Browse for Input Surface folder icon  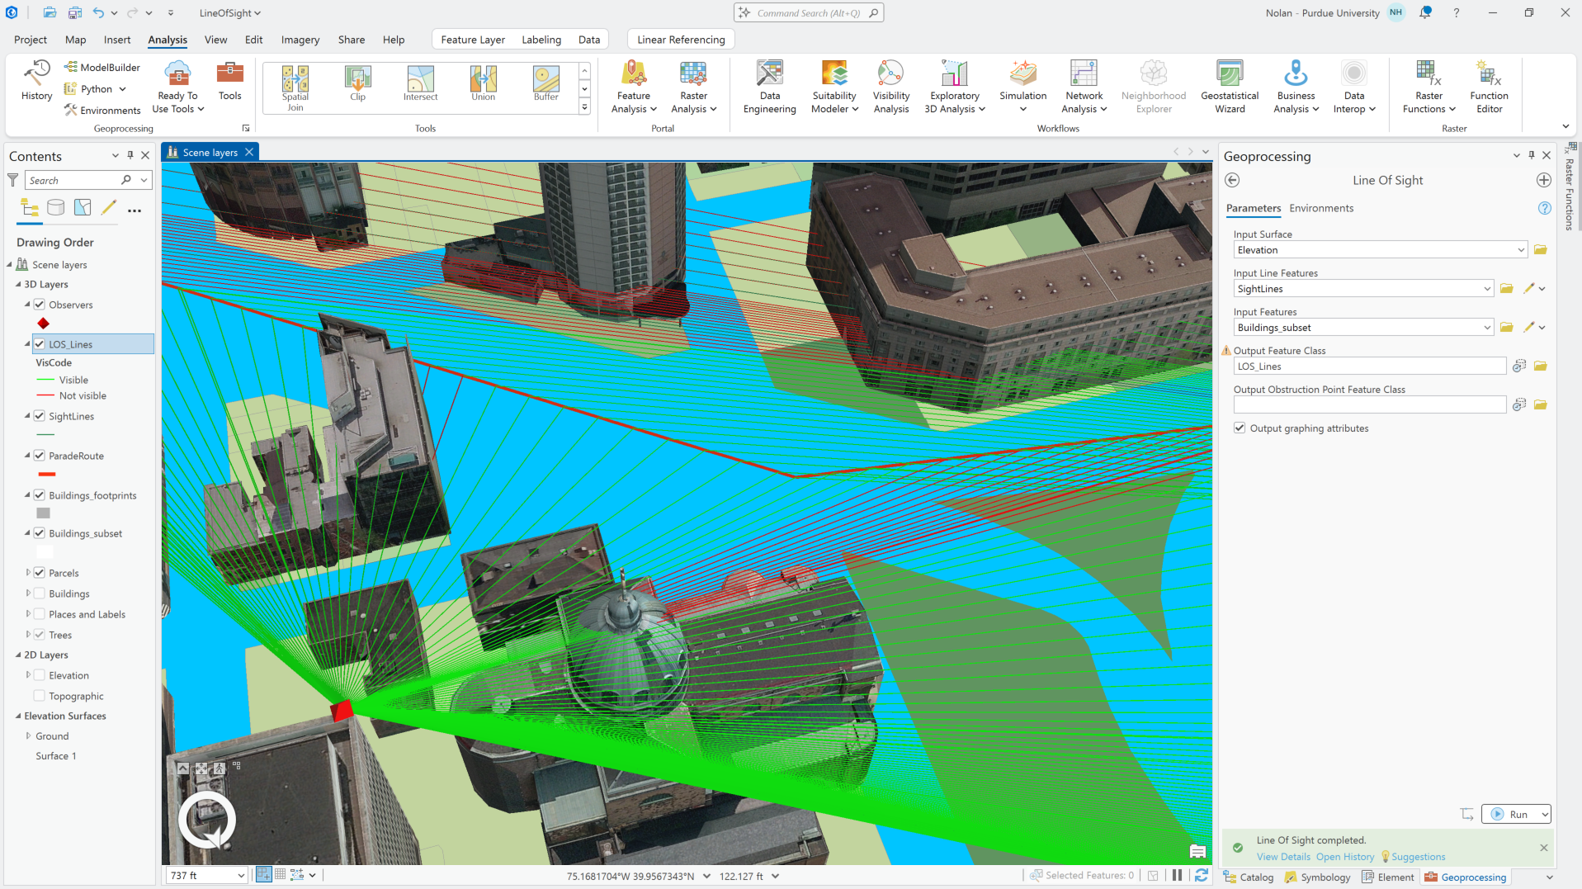pyautogui.click(x=1540, y=250)
